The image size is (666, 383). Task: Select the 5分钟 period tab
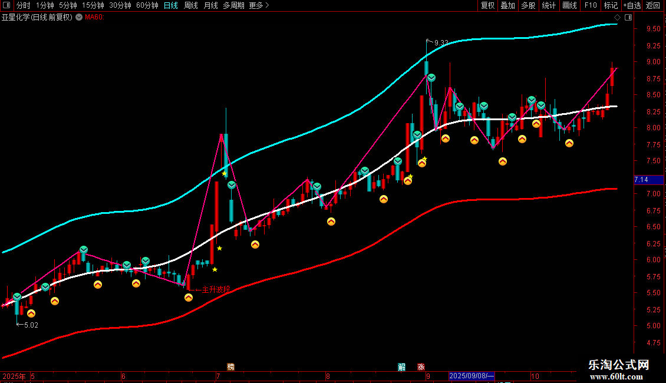(x=68, y=5)
